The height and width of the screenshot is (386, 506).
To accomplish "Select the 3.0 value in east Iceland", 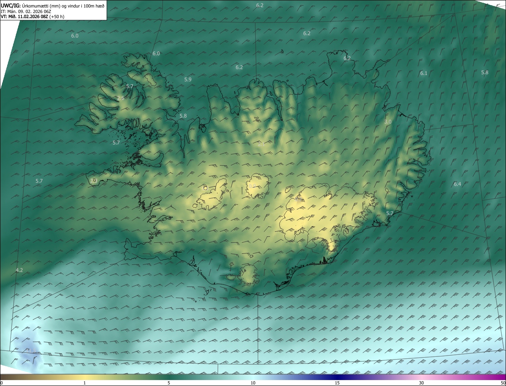I will [x=388, y=122].
